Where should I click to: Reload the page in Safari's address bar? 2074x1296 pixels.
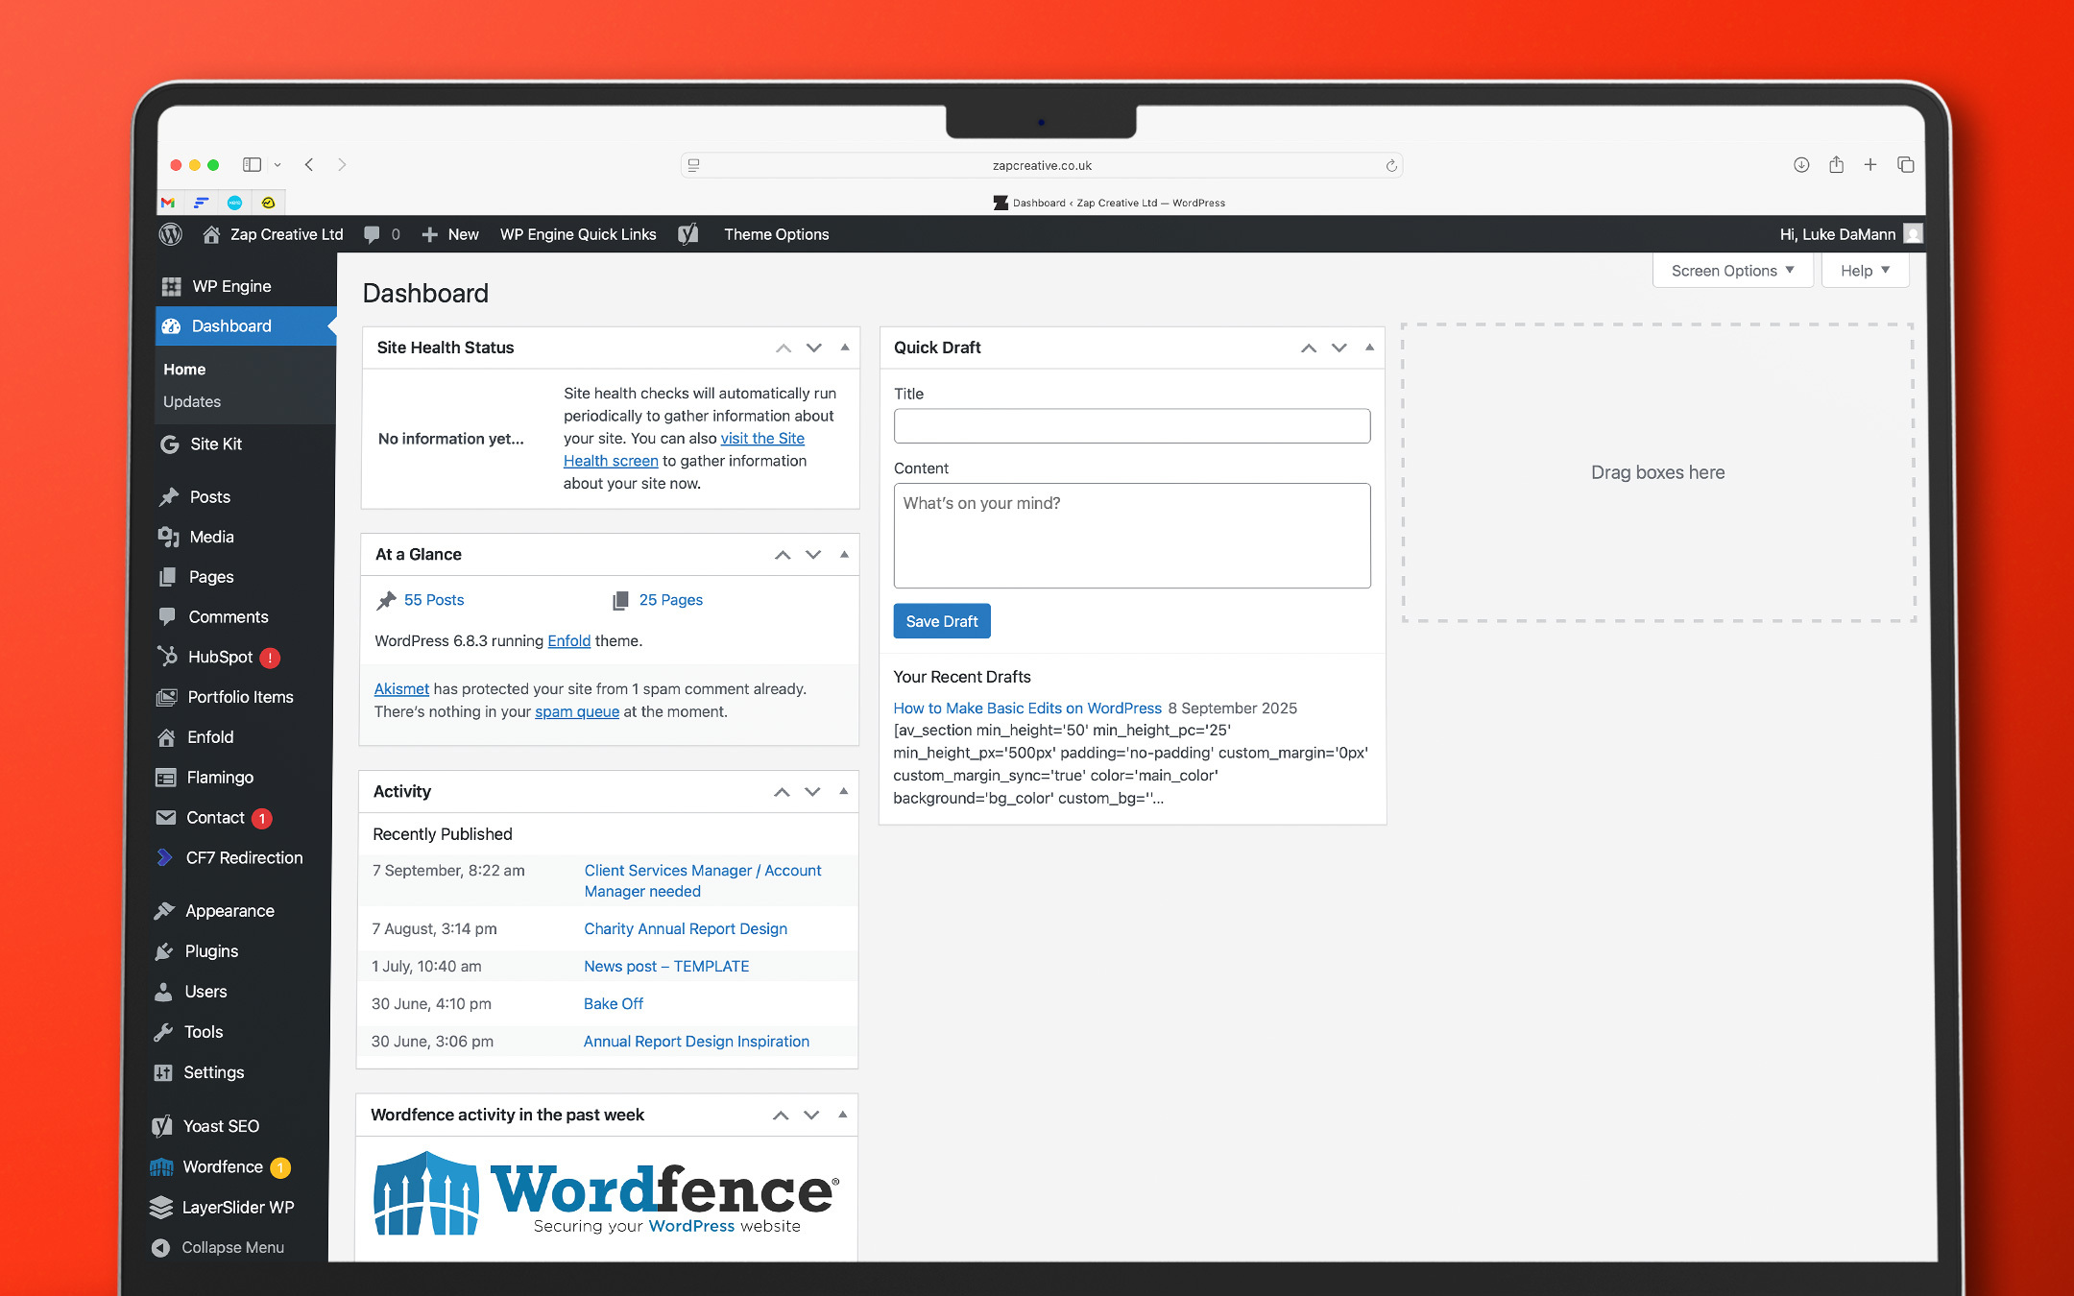click(x=1390, y=165)
